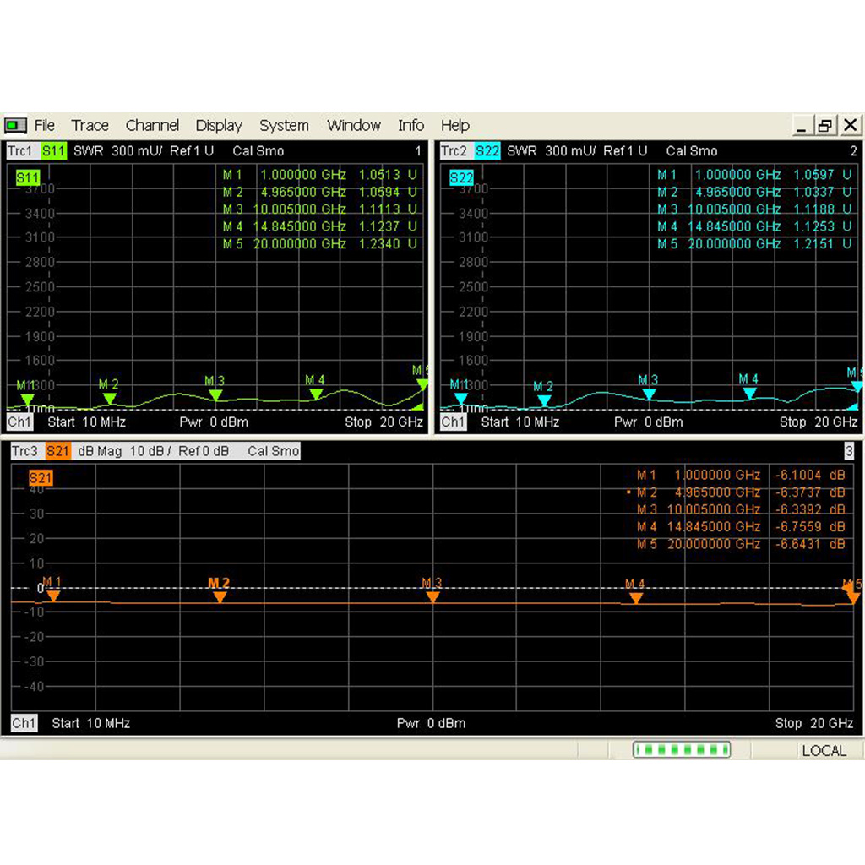
Task: Click Ch1 label in S21 diagram
Action: pyautogui.click(x=24, y=723)
